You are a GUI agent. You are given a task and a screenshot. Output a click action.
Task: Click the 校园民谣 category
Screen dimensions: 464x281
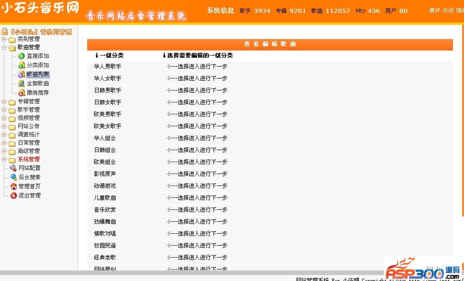pos(105,246)
